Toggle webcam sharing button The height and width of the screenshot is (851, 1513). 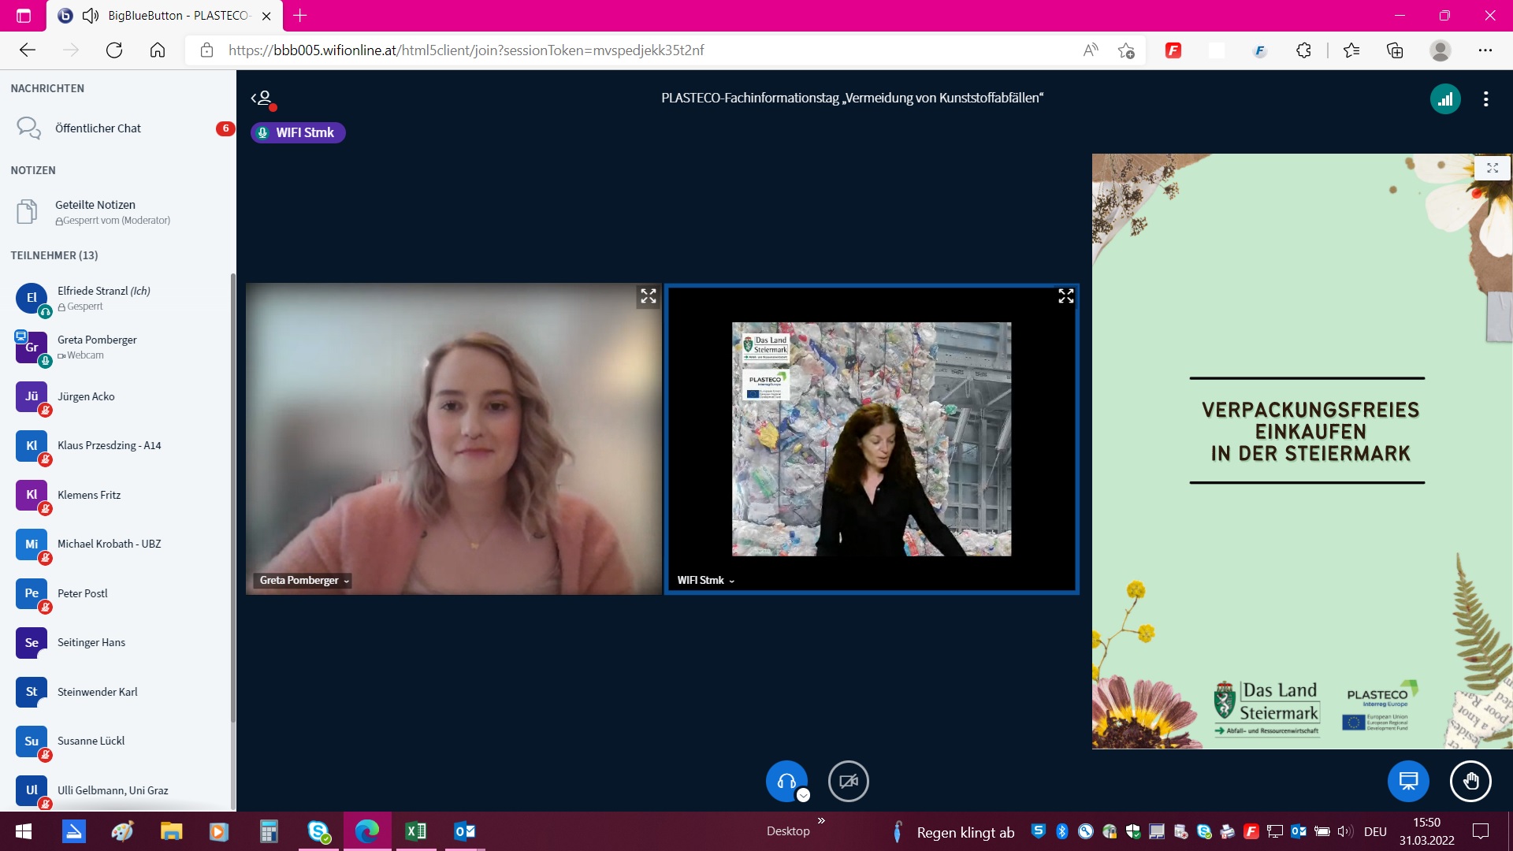click(x=849, y=781)
